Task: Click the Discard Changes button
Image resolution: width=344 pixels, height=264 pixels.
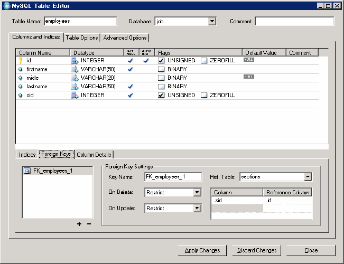Action: coord(257,250)
